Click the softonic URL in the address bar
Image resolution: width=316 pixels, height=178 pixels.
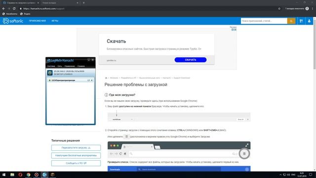coord(44,9)
